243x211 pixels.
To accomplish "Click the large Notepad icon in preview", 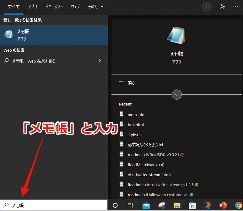I will [176, 36].
